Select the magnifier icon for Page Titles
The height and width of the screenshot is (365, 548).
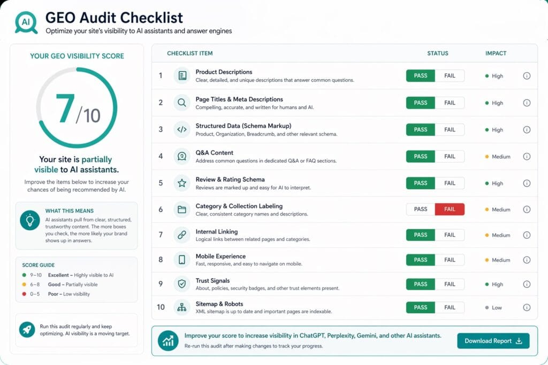(x=182, y=103)
